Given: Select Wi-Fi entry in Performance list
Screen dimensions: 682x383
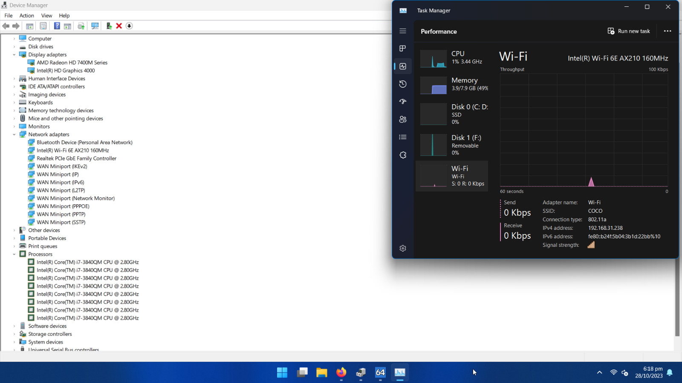Looking at the screenshot, I should coord(452,176).
